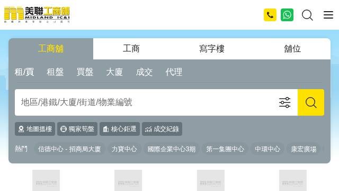The image size is (339, 191).
Task: Select the 工商舖 tab
Action: click(51, 49)
